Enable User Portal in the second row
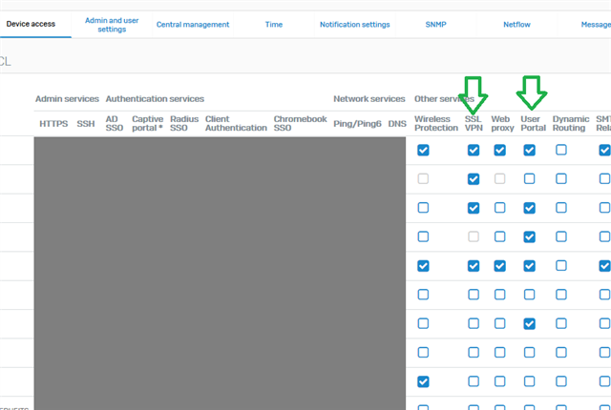Image resolution: width=611 pixels, height=410 pixels. (x=529, y=179)
